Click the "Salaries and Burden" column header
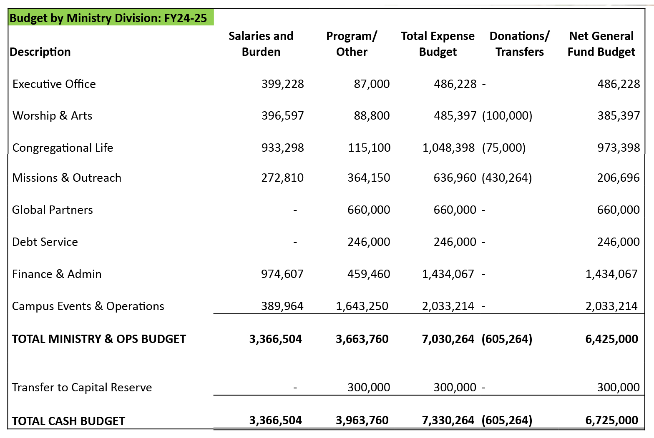This screenshot has width=654, height=438. (x=261, y=44)
